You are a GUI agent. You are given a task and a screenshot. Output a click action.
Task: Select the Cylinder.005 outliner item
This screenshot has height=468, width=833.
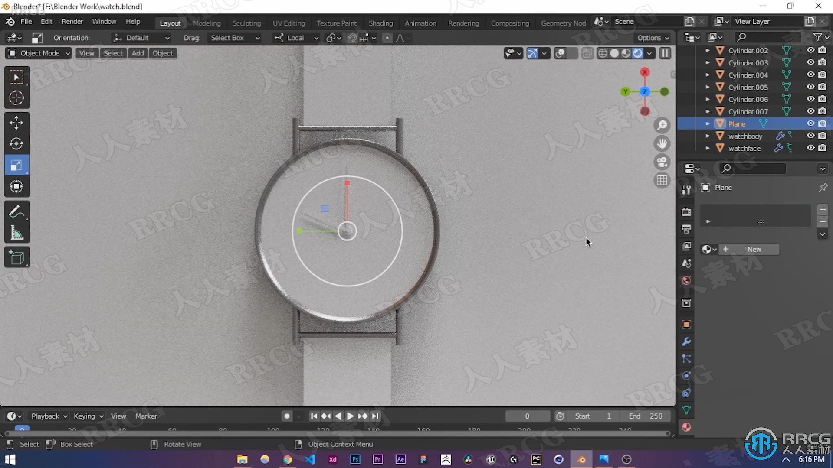click(x=748, y=87)
